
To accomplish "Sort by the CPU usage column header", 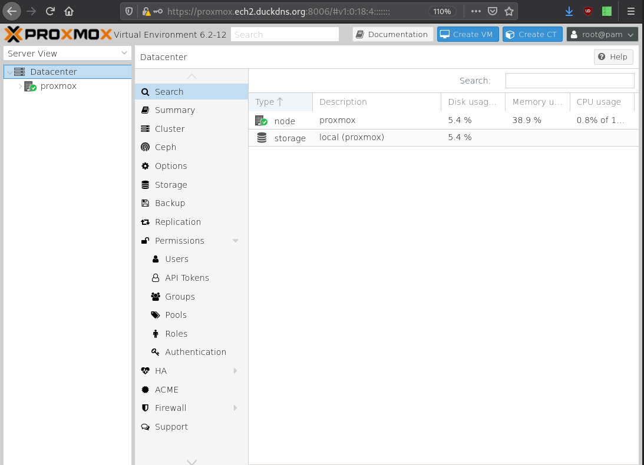I will [602, 102].
